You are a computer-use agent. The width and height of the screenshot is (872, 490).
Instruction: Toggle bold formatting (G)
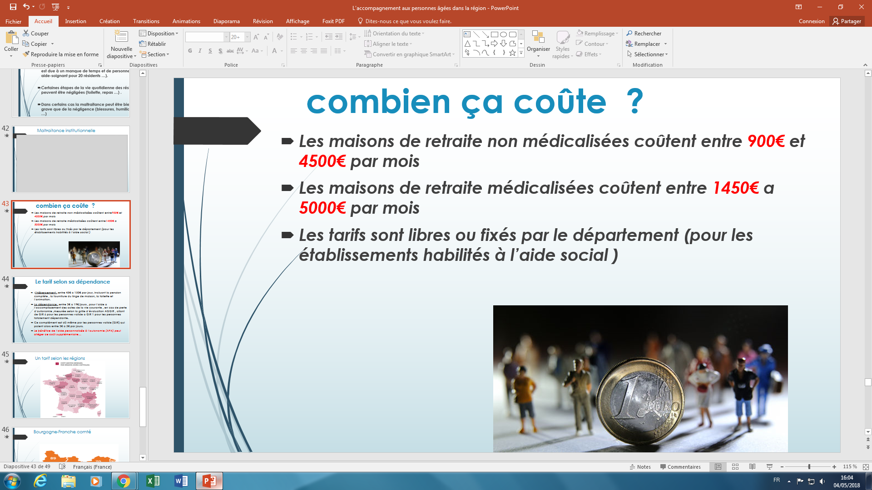click(190, 51)
